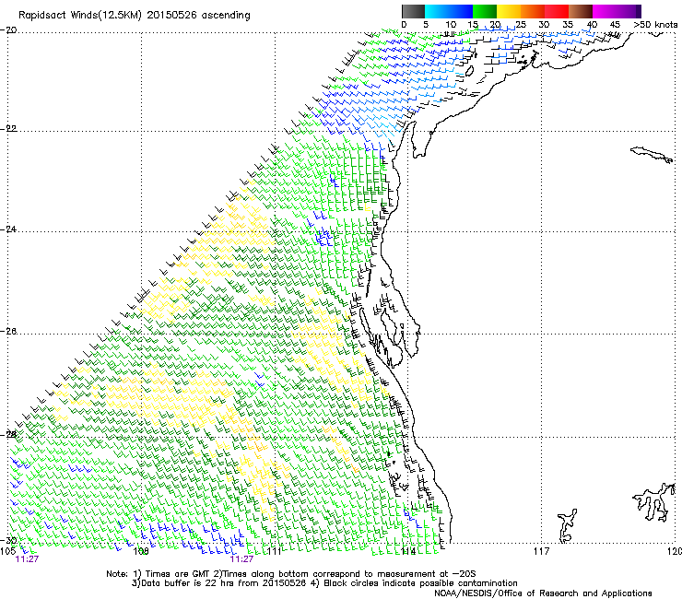This screenshot has width=682, height=599.
Task: Click the red 30-35 knots legend color
Action: (x=557, y=11)
